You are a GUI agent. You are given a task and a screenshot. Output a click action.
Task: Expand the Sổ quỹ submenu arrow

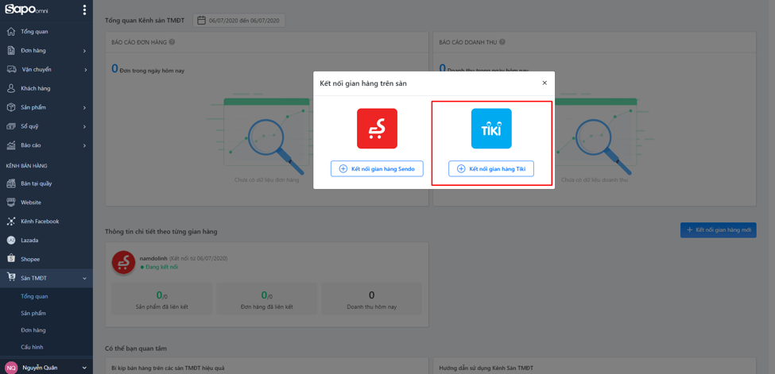coord(84,126)
